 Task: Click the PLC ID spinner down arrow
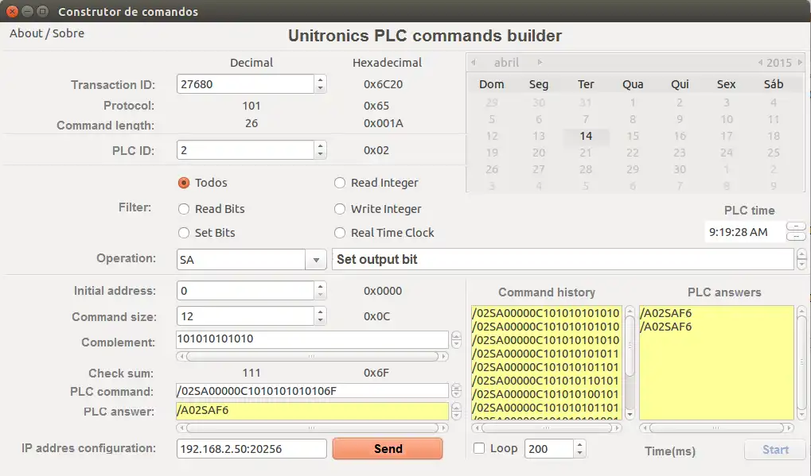click(x=321, y=153)
